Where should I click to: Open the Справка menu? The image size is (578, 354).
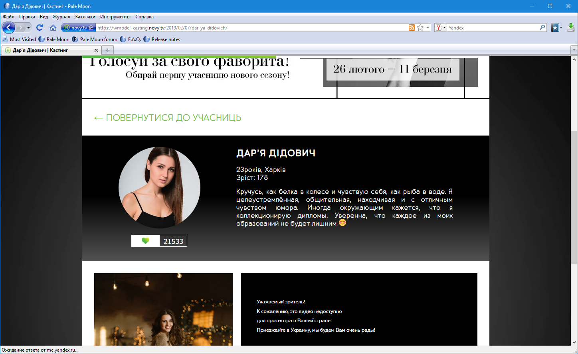click(144, 17)
